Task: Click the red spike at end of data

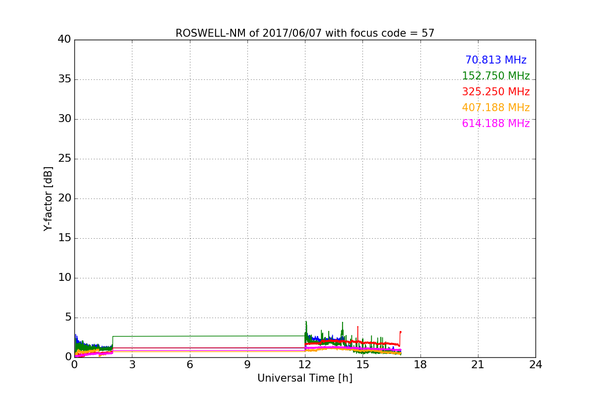Action: pos(400,332)
